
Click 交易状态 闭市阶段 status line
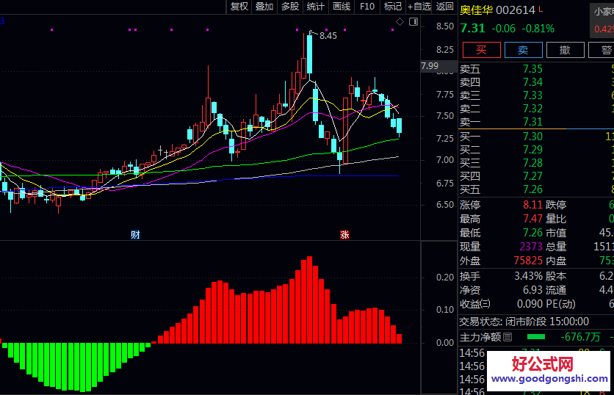tap(524, 322)
